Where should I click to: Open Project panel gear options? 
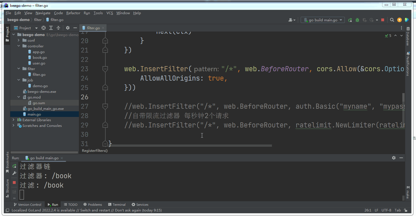68,28
